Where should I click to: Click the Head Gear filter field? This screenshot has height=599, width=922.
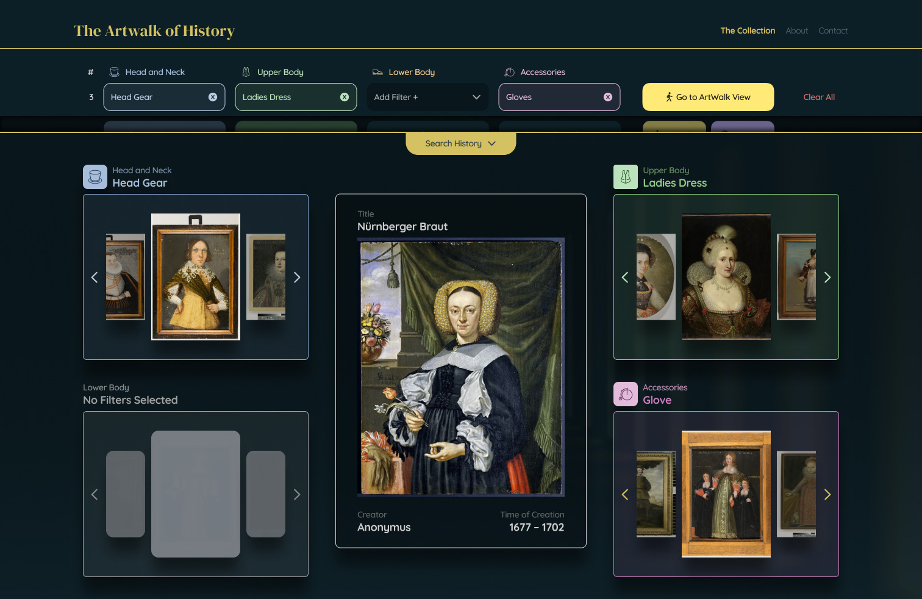click(164, 97)
